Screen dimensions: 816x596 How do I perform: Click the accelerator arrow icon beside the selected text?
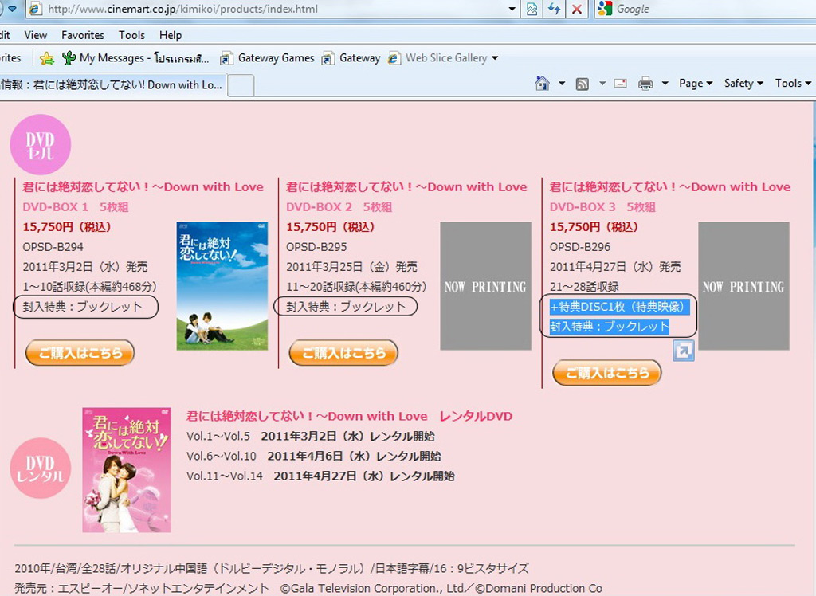click(683, 351)
